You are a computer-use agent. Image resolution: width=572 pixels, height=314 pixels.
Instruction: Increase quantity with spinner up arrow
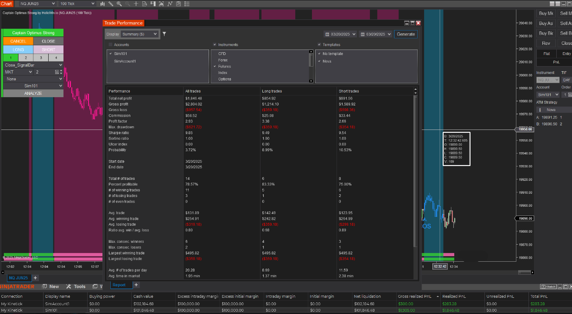click(x=62, y=71)
